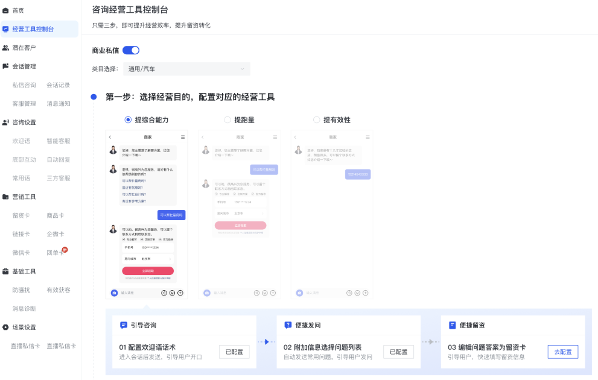This screenshot has width=598, height=380.
Task: Open 企微卡 marketing tool
Action: [x=56, y=235]
